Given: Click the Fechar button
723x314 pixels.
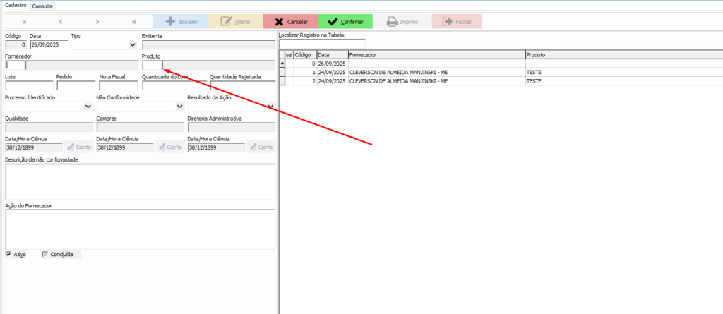Looking at the screenshot, I should tap(456, 22).
